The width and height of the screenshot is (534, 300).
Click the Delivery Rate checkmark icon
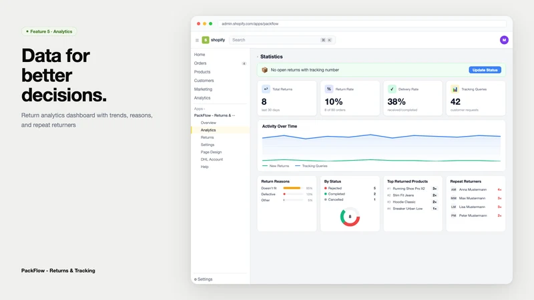pyautogui.click(x=392, y=89)
